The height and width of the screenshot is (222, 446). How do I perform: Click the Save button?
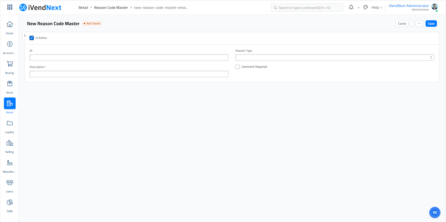point(431,24)
